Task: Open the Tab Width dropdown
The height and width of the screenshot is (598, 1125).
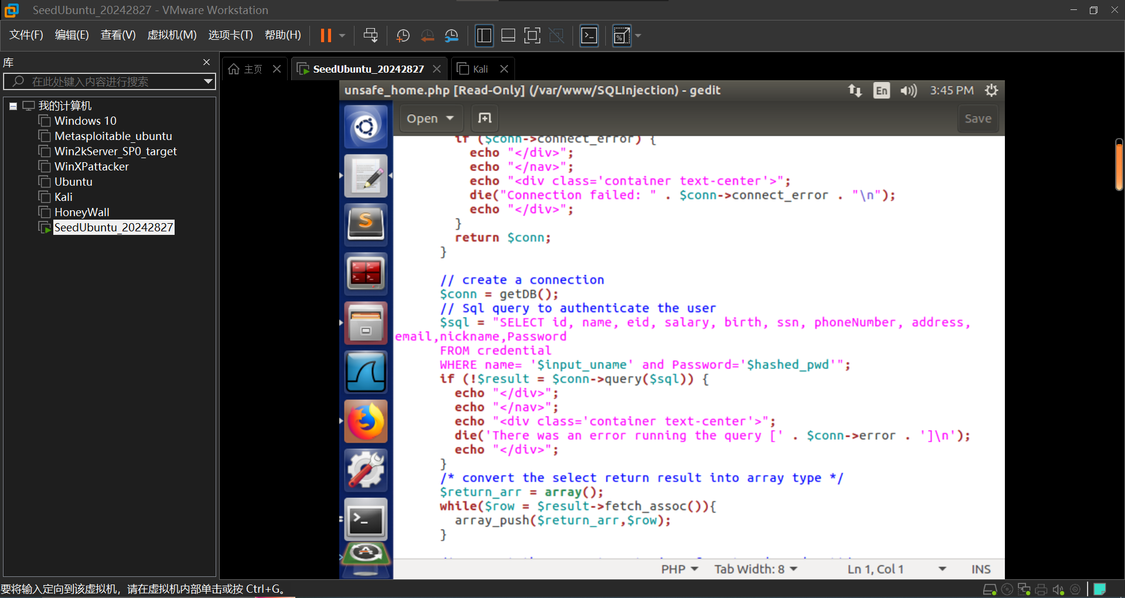Action: 755,569
